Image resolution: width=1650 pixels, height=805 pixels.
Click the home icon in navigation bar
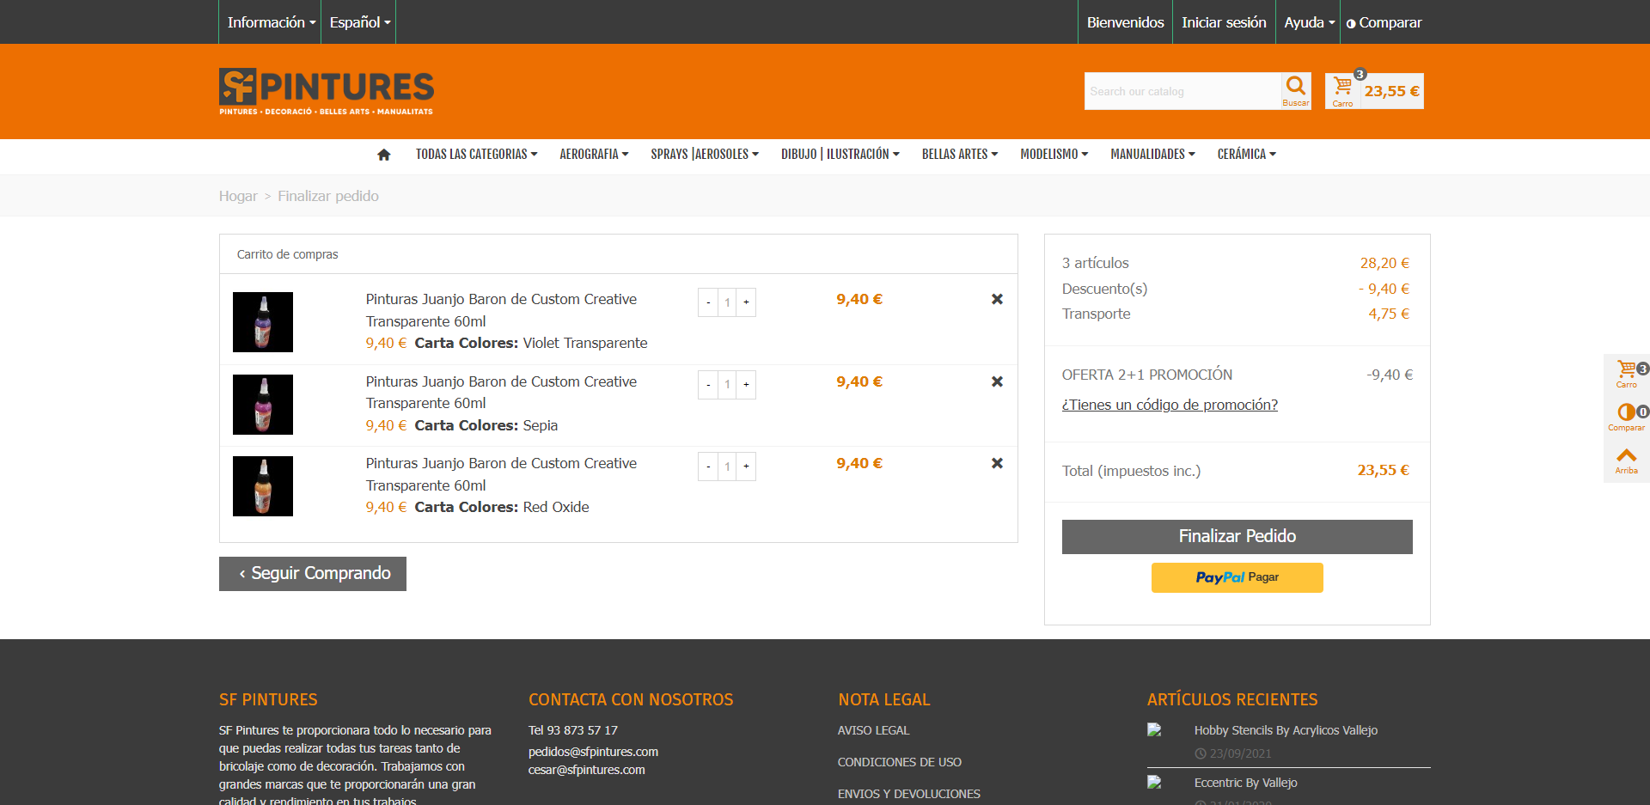coord(384,155)
